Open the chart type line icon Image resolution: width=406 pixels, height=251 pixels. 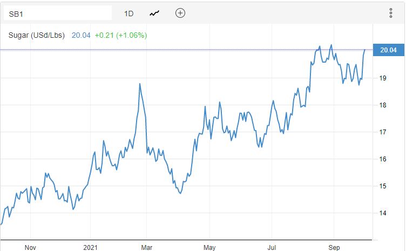[x=154, y=13]
